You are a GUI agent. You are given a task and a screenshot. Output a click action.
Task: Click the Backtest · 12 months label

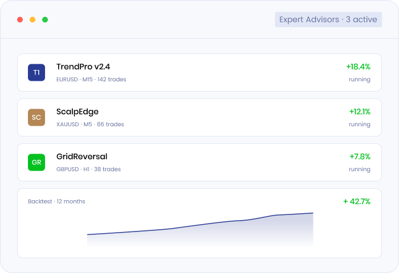click(x=56, y=201)
